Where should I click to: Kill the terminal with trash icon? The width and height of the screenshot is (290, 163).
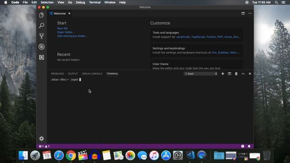point(236,74)
